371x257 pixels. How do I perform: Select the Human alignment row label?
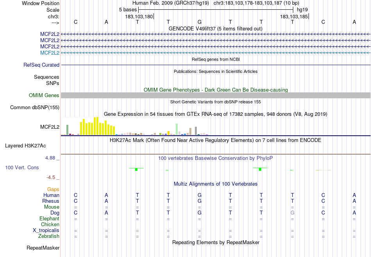(x=51, y=195)
